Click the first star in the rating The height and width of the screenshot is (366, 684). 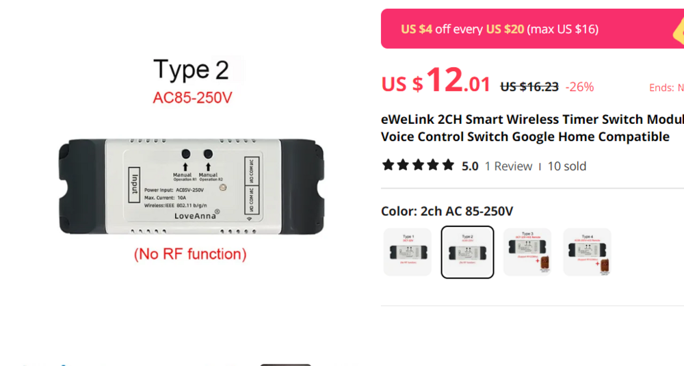(389, 165)
